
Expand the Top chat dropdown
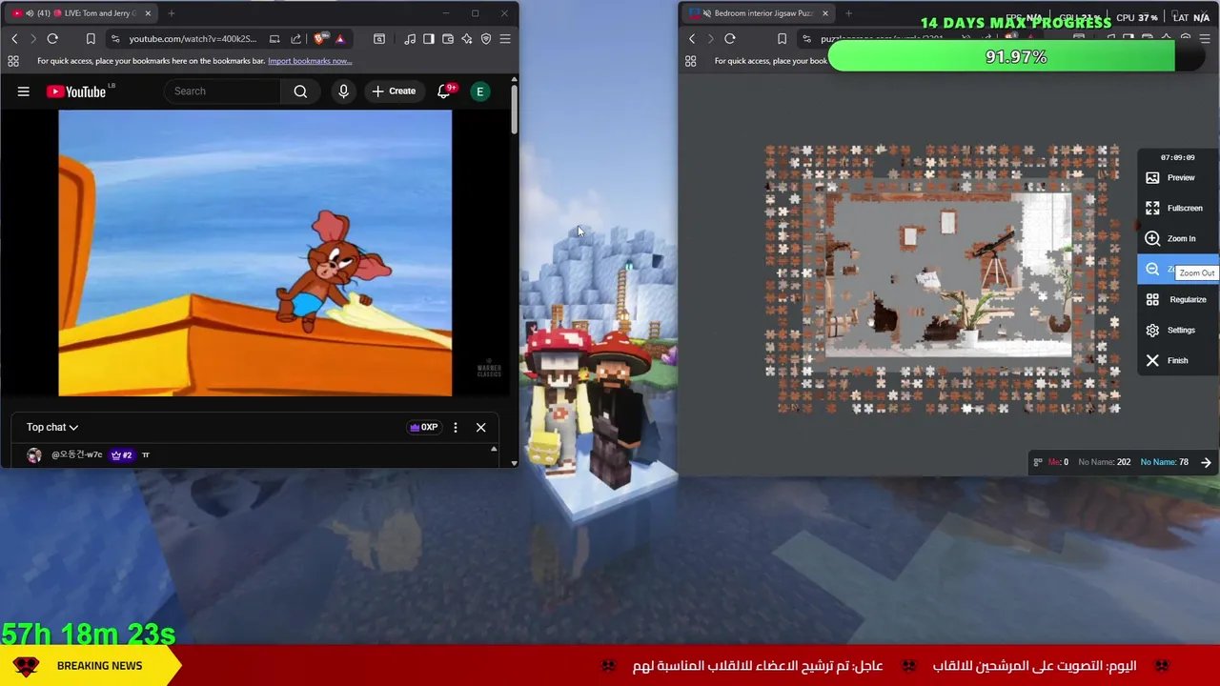[52, 427]
